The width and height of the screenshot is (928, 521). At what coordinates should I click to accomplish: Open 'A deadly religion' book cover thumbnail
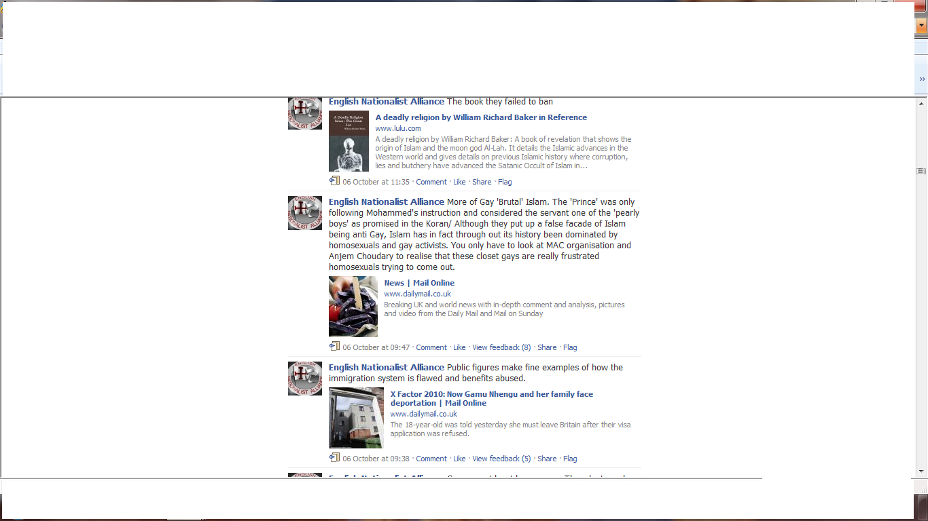pyautogui.click(x=349, y=141)
